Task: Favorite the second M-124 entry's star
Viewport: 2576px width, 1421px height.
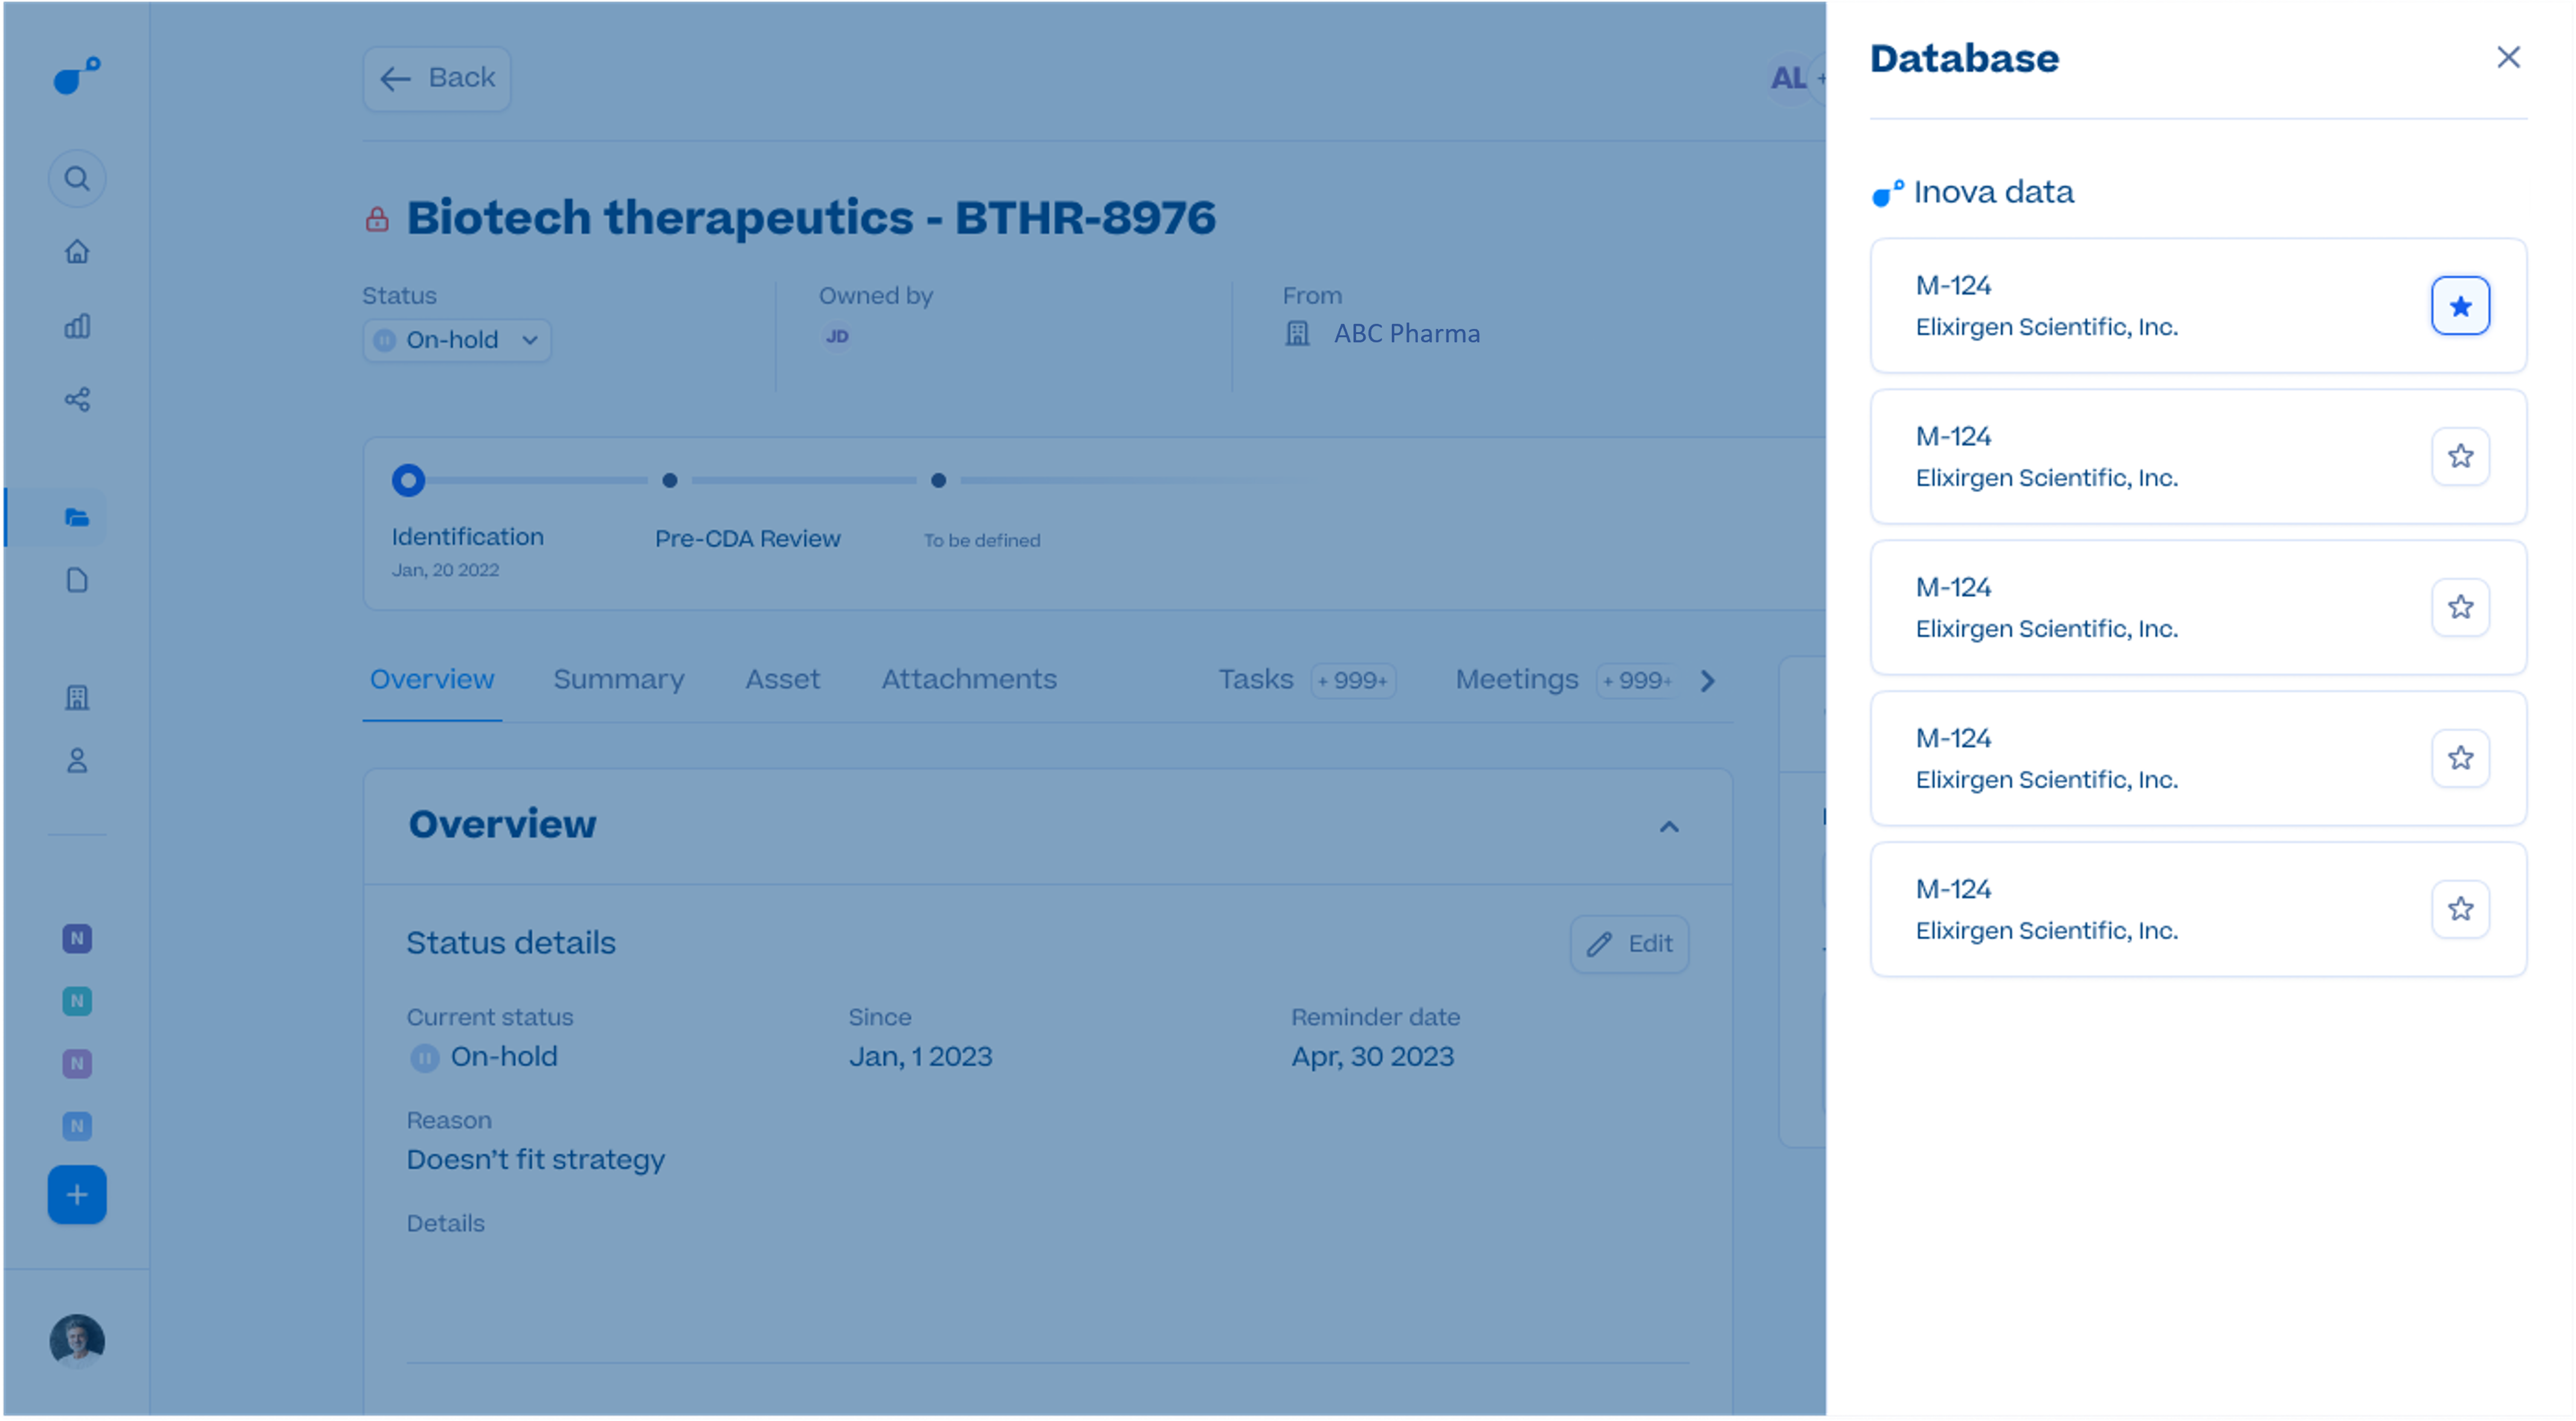Action: tap(2460, 457)
